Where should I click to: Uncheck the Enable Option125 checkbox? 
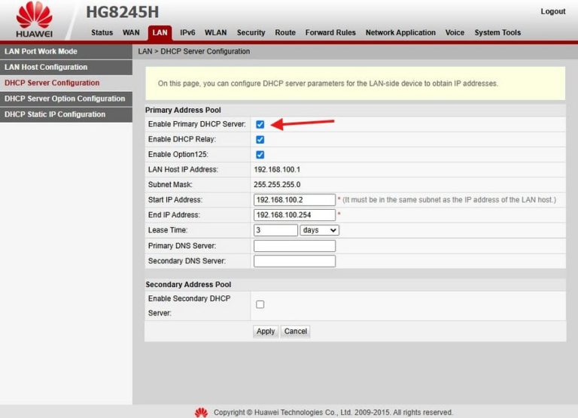[x=260, y=155]
